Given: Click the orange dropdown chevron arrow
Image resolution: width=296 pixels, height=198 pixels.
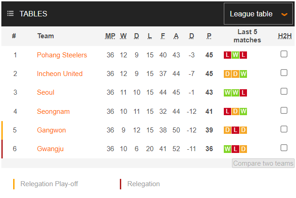Looking at the screenshot, I should pos(285,14).
